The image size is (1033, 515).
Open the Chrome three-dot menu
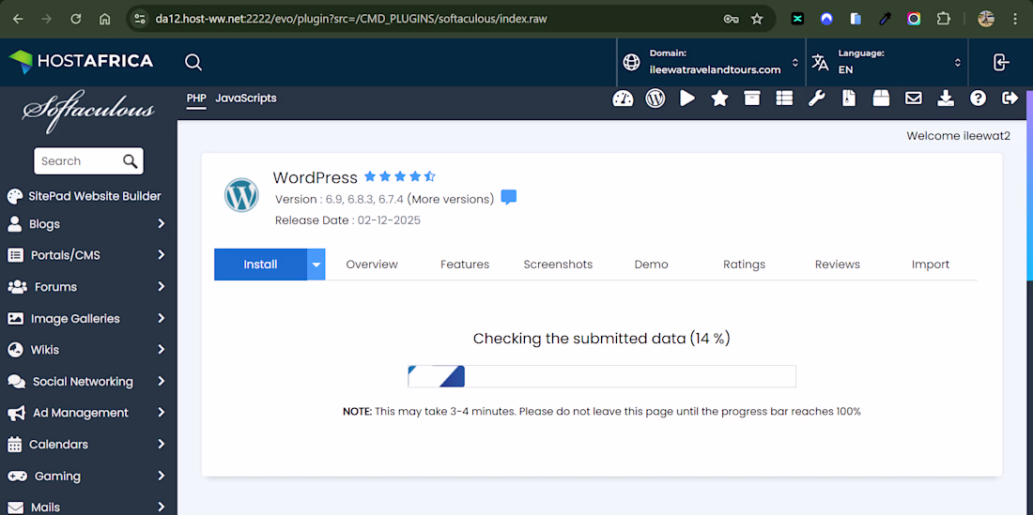click(x=1014, y=19)
